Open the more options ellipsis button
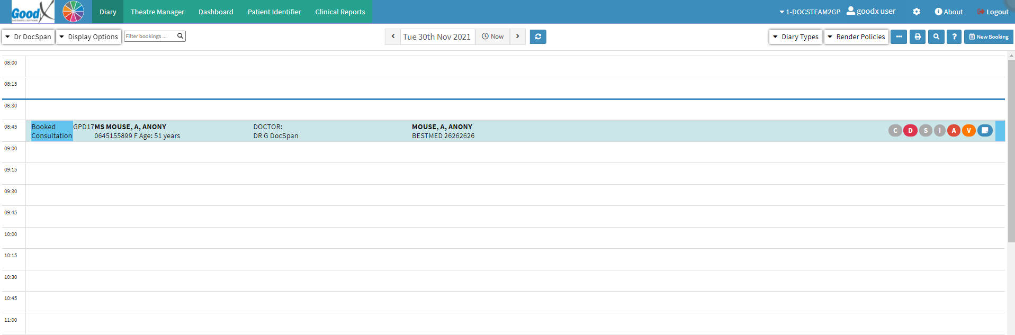Image resolution: width=1015 pixels, height=335 pixels. point(899,37)
